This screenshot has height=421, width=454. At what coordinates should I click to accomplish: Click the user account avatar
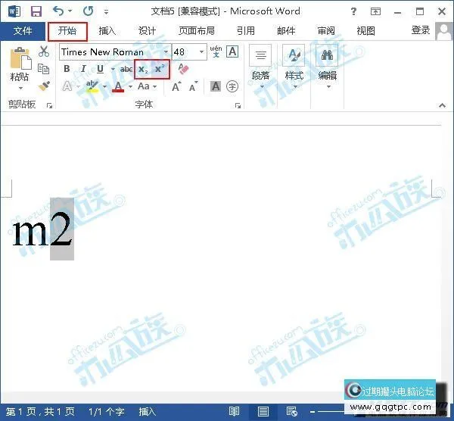click(x=444, y=31)
